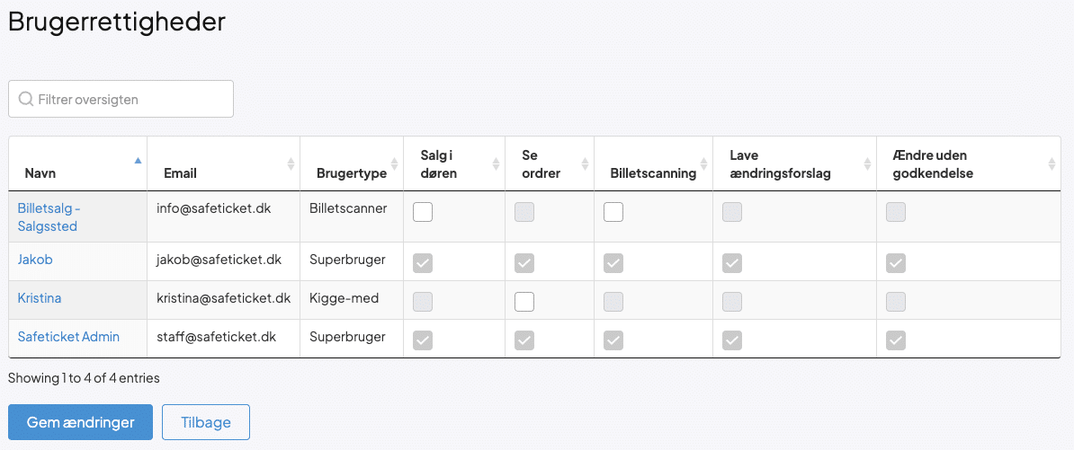The height and width of the screenshot is (450, 1074).
Task: Enable Salg i døren for Billetsalg
Action: (423, 213)
